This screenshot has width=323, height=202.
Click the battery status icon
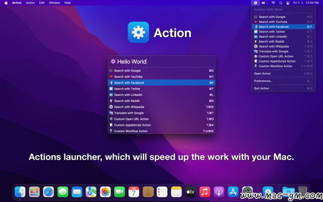(264, 3)
